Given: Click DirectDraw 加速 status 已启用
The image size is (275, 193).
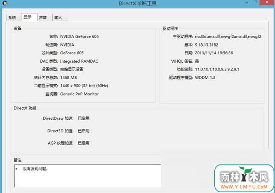Looking at the screenshot, I should pyautogui.click(x=84, y=118).
